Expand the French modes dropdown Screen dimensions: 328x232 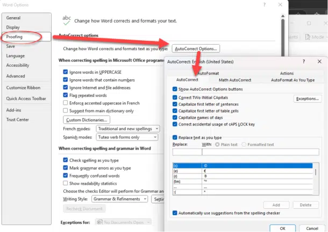128,129
